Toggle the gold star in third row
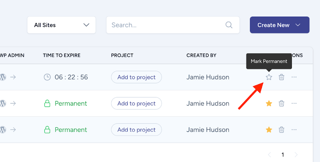This screenshot has height=162, width=320. (x=269, y=130)
